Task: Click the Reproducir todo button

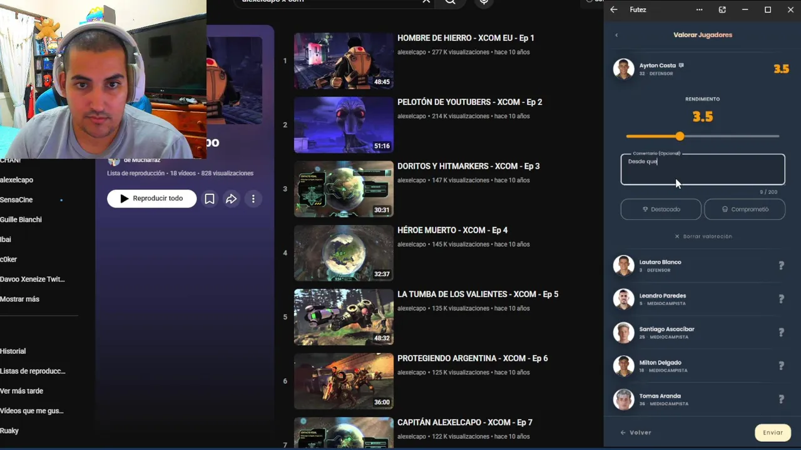Action: pyautogui.click(x=151, y=199)
